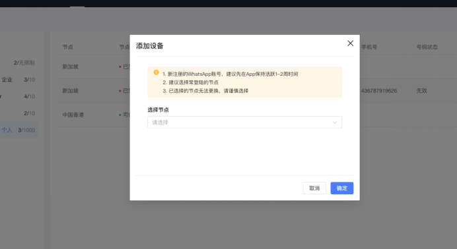Image resolution: width=457 pixels, height=249 pixels.
Task: Click the 添加设备 dialog title
Action: coord(149,46)
